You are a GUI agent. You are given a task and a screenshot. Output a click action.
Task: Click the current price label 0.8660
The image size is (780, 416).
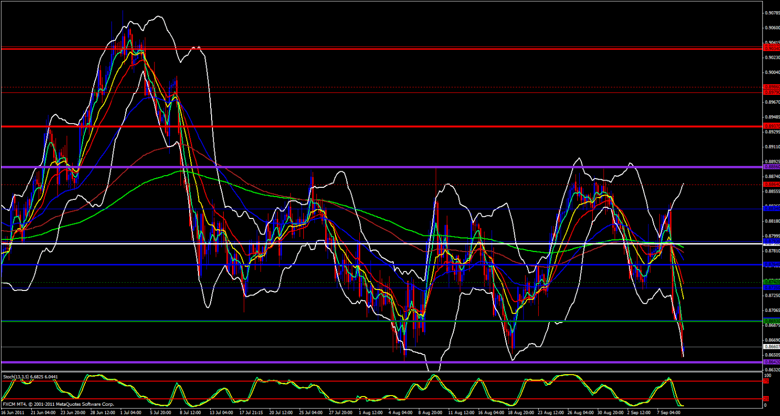coord(772,347)
